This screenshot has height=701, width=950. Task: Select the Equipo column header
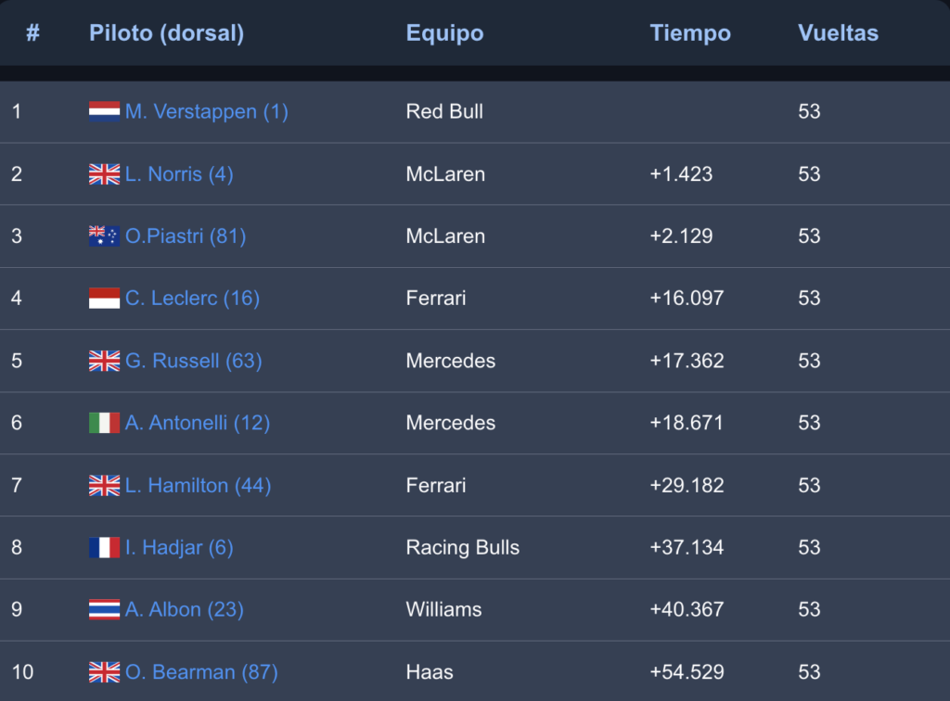pyautogui.click(x=444, y=32)
